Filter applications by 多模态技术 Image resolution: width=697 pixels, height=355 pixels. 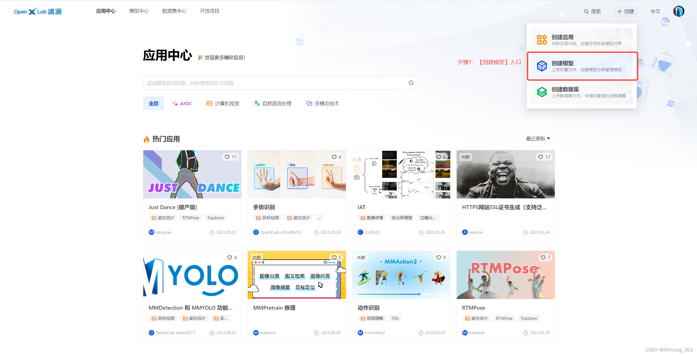(x=323, y=103)
